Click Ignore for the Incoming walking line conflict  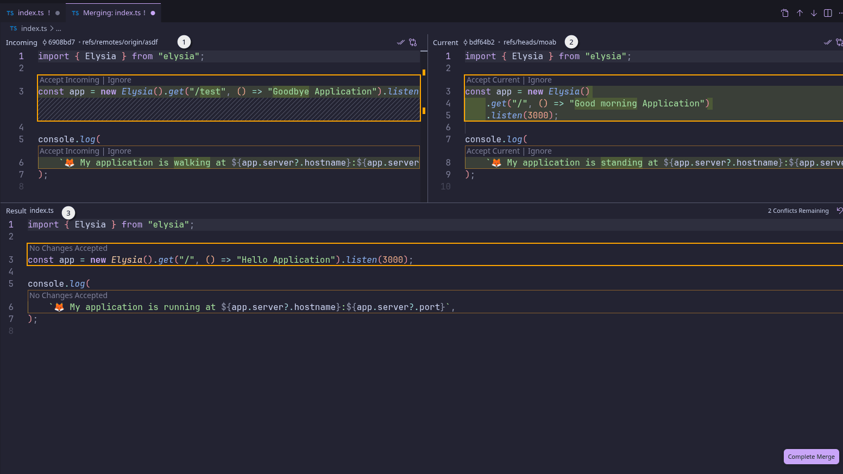pyautogui.click(x=119, y=151)
